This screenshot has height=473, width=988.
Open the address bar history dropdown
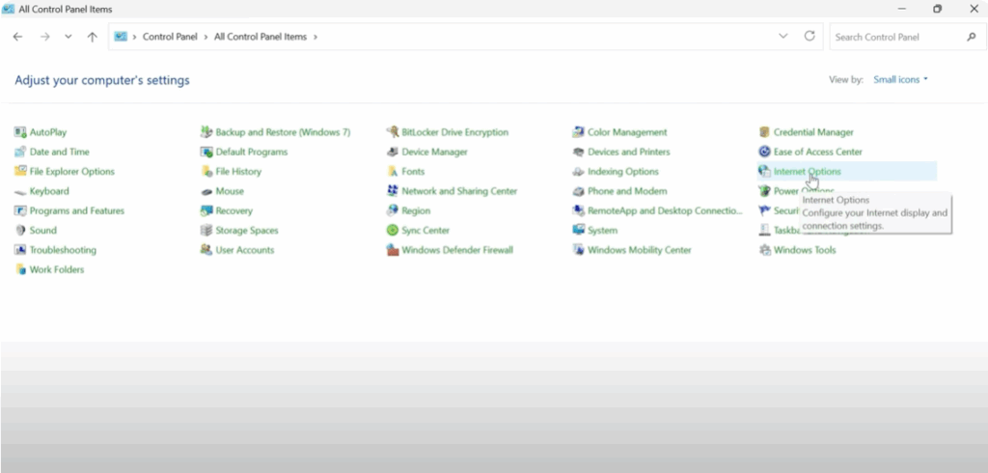click(x=782, y=37)
